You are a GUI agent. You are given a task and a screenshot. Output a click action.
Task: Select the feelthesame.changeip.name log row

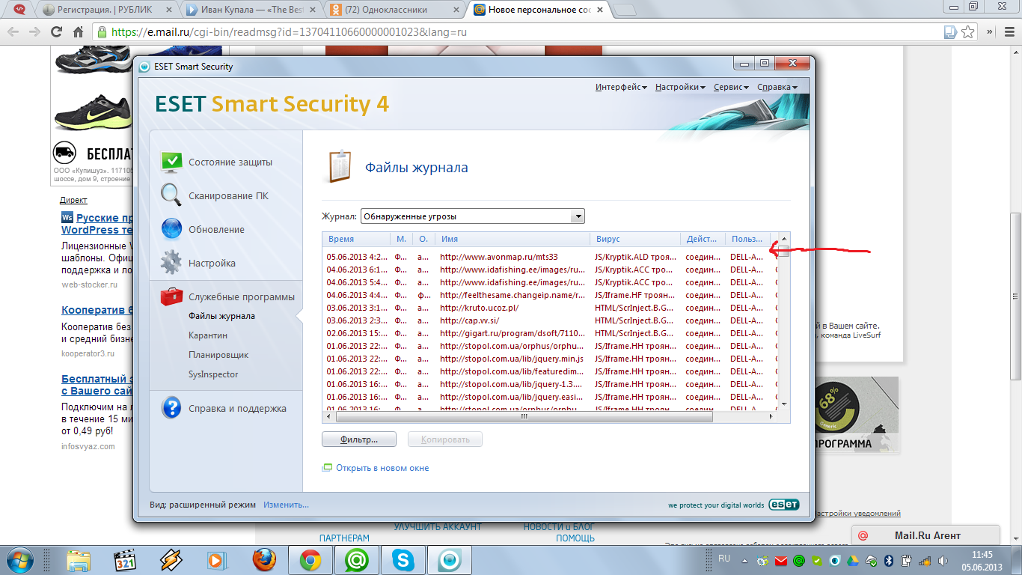550,295
